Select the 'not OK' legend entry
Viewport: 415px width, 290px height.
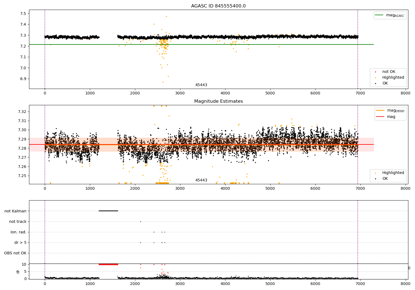(x=389, y=72)
